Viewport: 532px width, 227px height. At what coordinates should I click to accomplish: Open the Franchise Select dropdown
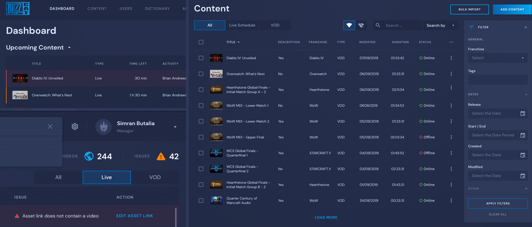(497, 58)
